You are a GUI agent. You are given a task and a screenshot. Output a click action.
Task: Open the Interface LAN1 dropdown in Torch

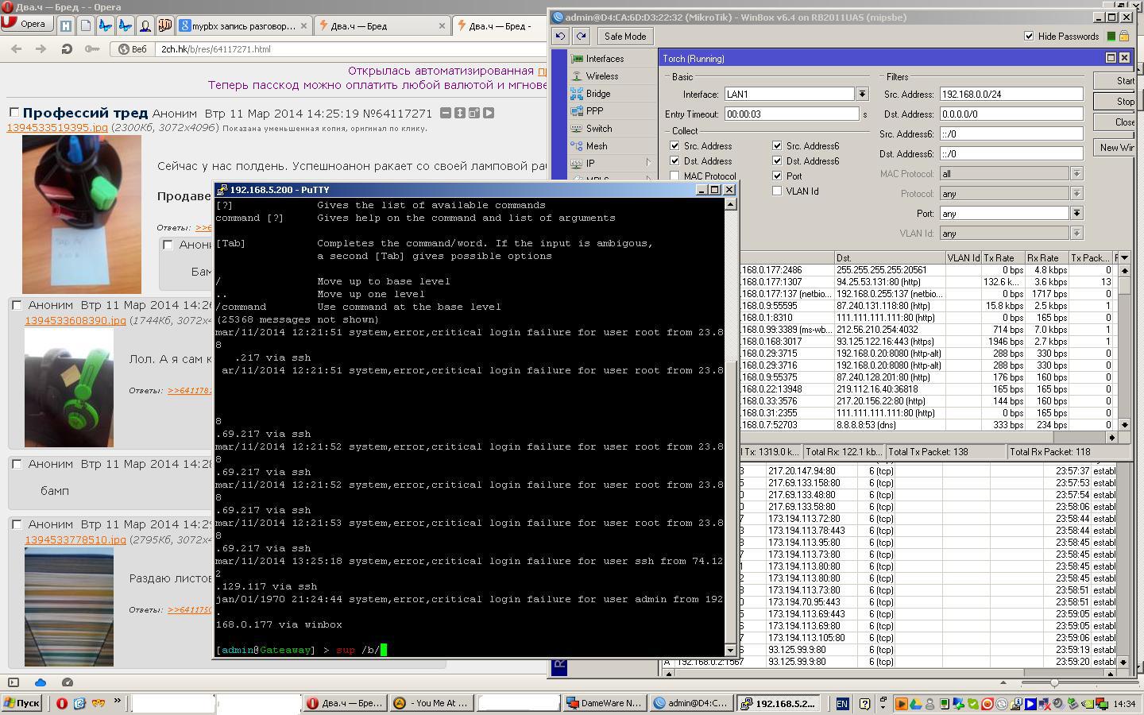coord(862,94)
